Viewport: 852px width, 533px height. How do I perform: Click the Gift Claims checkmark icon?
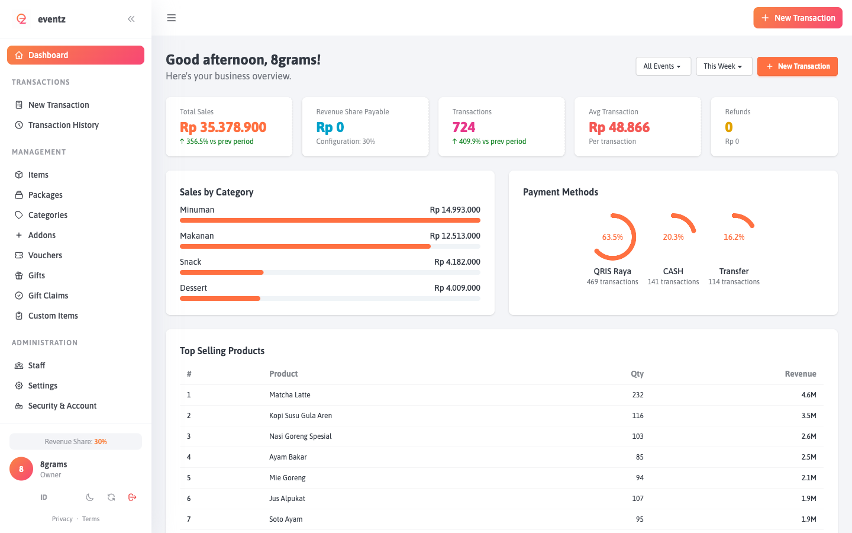tap(19, 296)
